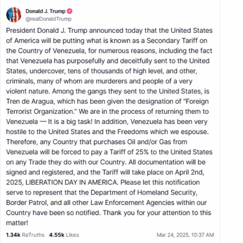Click the red verified badge icon
Viewport: 243px width, 243px height.
[x=70, y=11]
